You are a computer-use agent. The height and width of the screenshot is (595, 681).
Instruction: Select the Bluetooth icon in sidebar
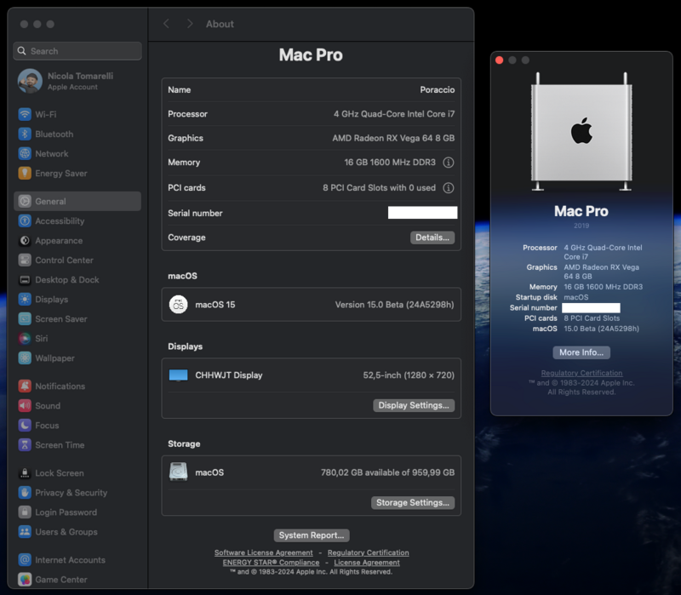pyautogui.click(x=25, y=134)
